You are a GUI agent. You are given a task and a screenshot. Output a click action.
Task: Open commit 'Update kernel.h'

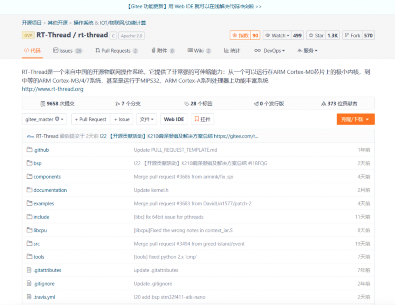[x=151, y=190]
